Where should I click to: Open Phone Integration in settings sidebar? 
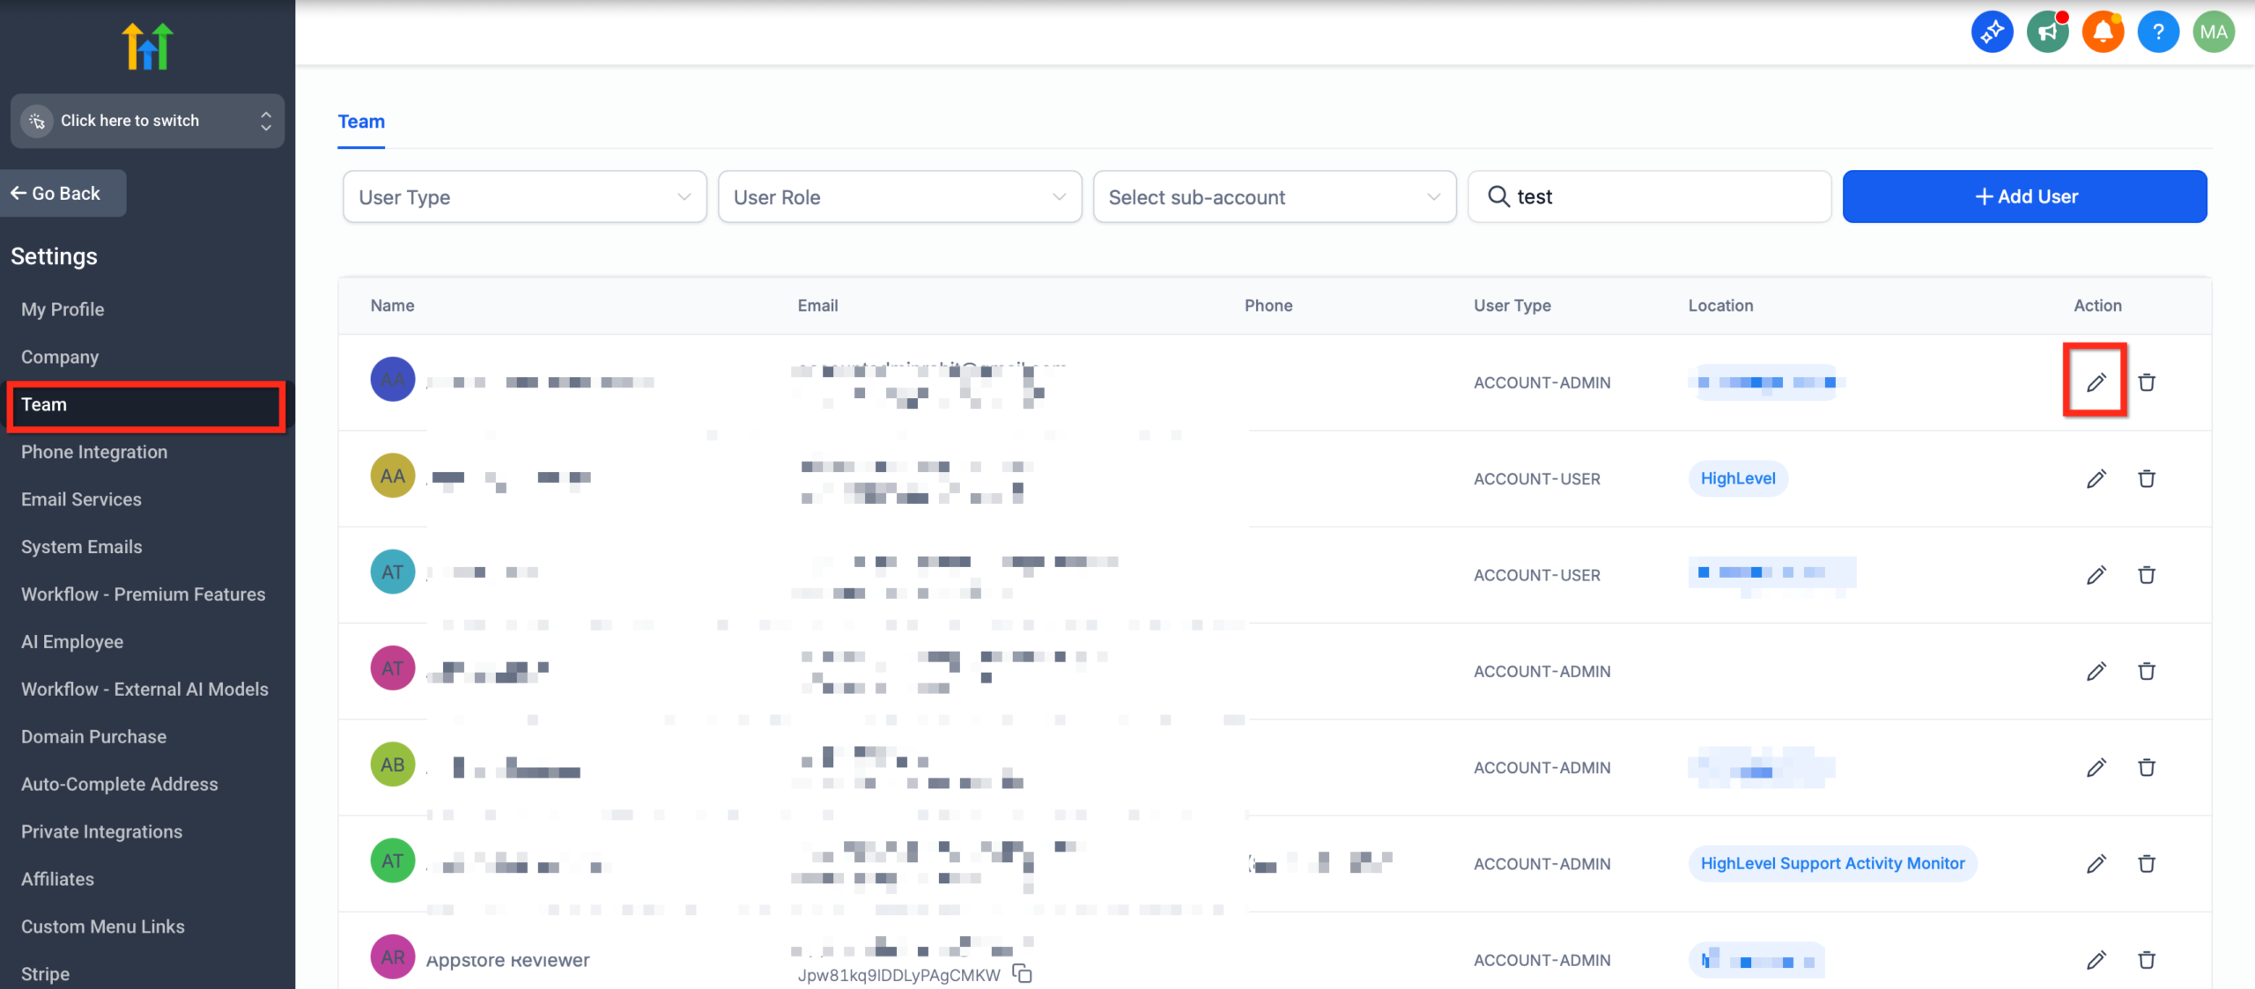94,452
